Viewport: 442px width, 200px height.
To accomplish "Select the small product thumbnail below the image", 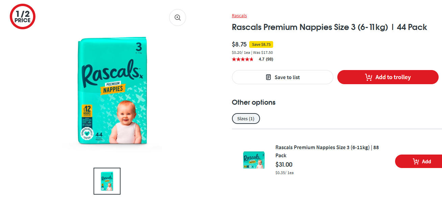I will point(107,181).
